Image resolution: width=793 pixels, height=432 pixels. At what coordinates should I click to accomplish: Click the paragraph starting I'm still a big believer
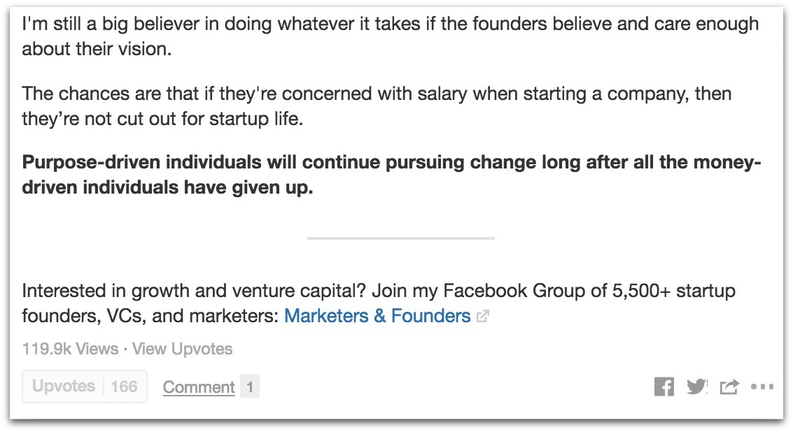[x=391, y=36]
